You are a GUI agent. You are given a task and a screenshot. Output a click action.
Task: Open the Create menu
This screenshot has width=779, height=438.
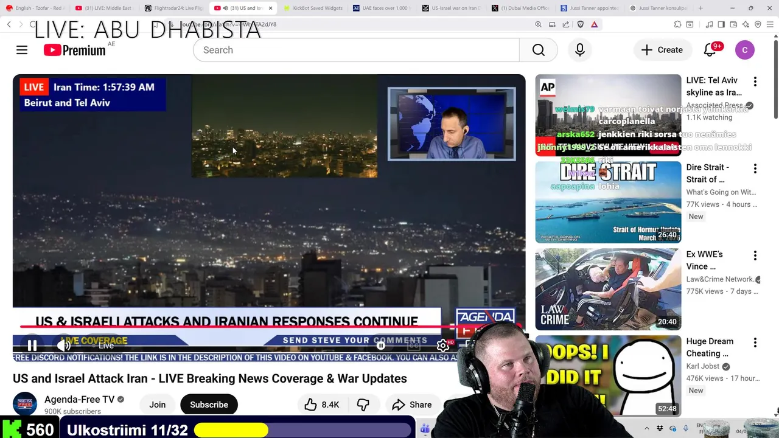(x=662, y=50)
